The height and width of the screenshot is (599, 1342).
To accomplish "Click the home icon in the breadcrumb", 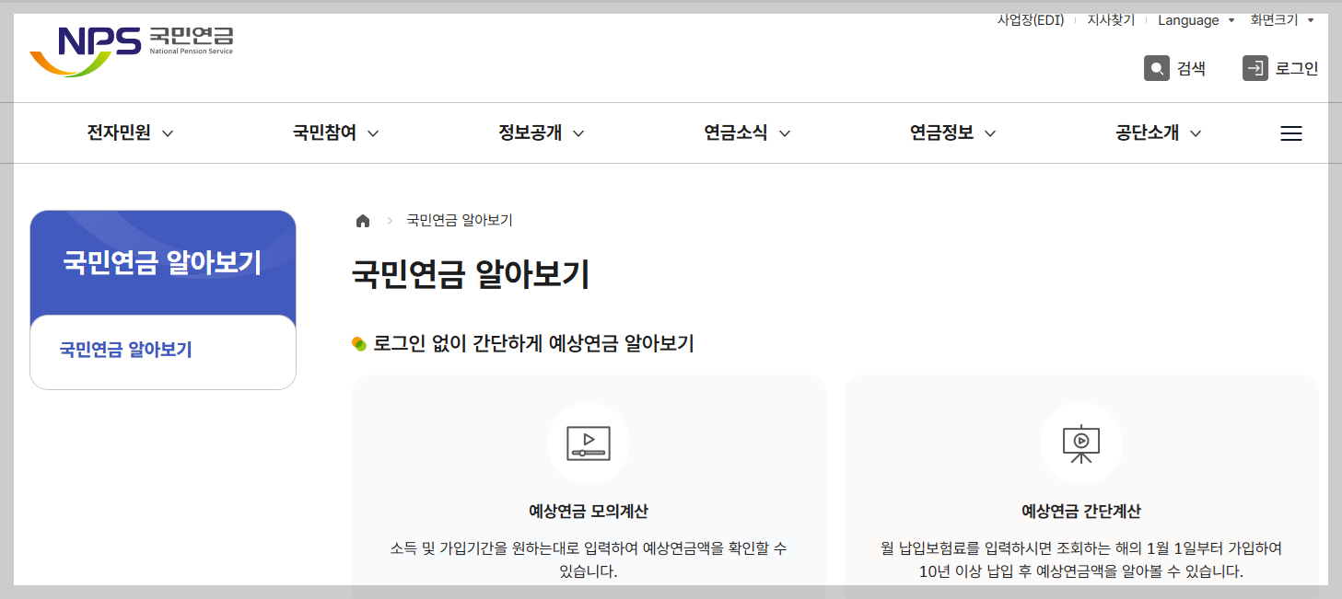I will click(362, 220).
